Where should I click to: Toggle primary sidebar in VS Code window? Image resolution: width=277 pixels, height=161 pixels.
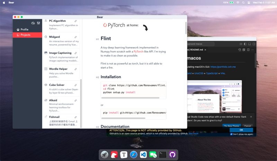(245, 44)
